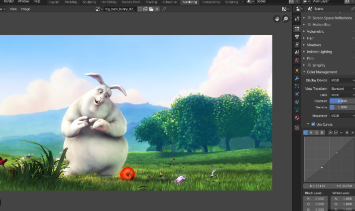Switch to the Compositing workspace tab
Image resolution: width=355 pixels, height=211 pixels.
pos(211,2)
